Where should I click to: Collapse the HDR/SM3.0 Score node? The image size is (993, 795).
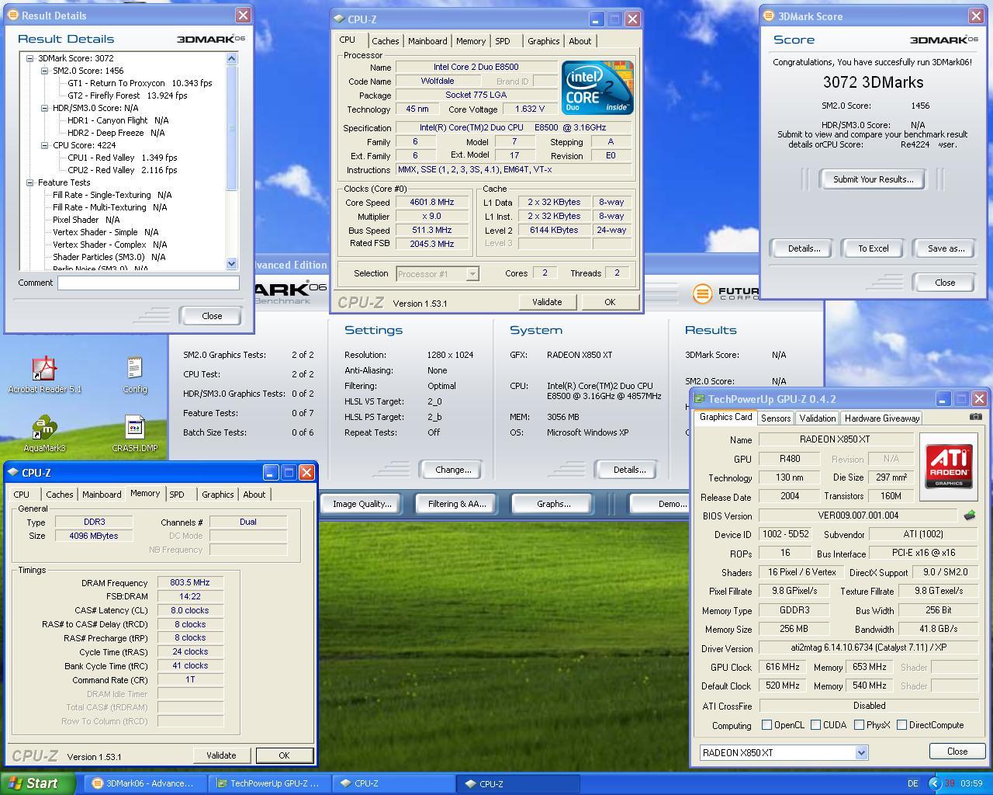pos(45,108)
